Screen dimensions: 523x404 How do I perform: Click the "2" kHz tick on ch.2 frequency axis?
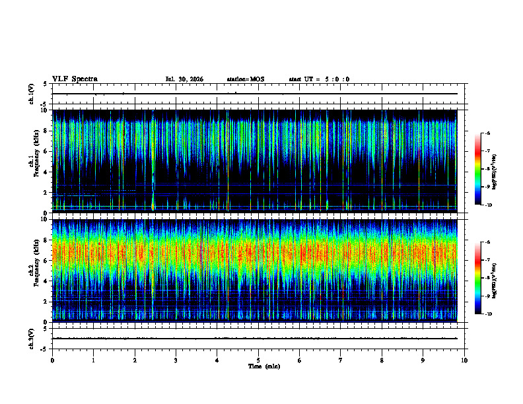[x=46, y=302]
